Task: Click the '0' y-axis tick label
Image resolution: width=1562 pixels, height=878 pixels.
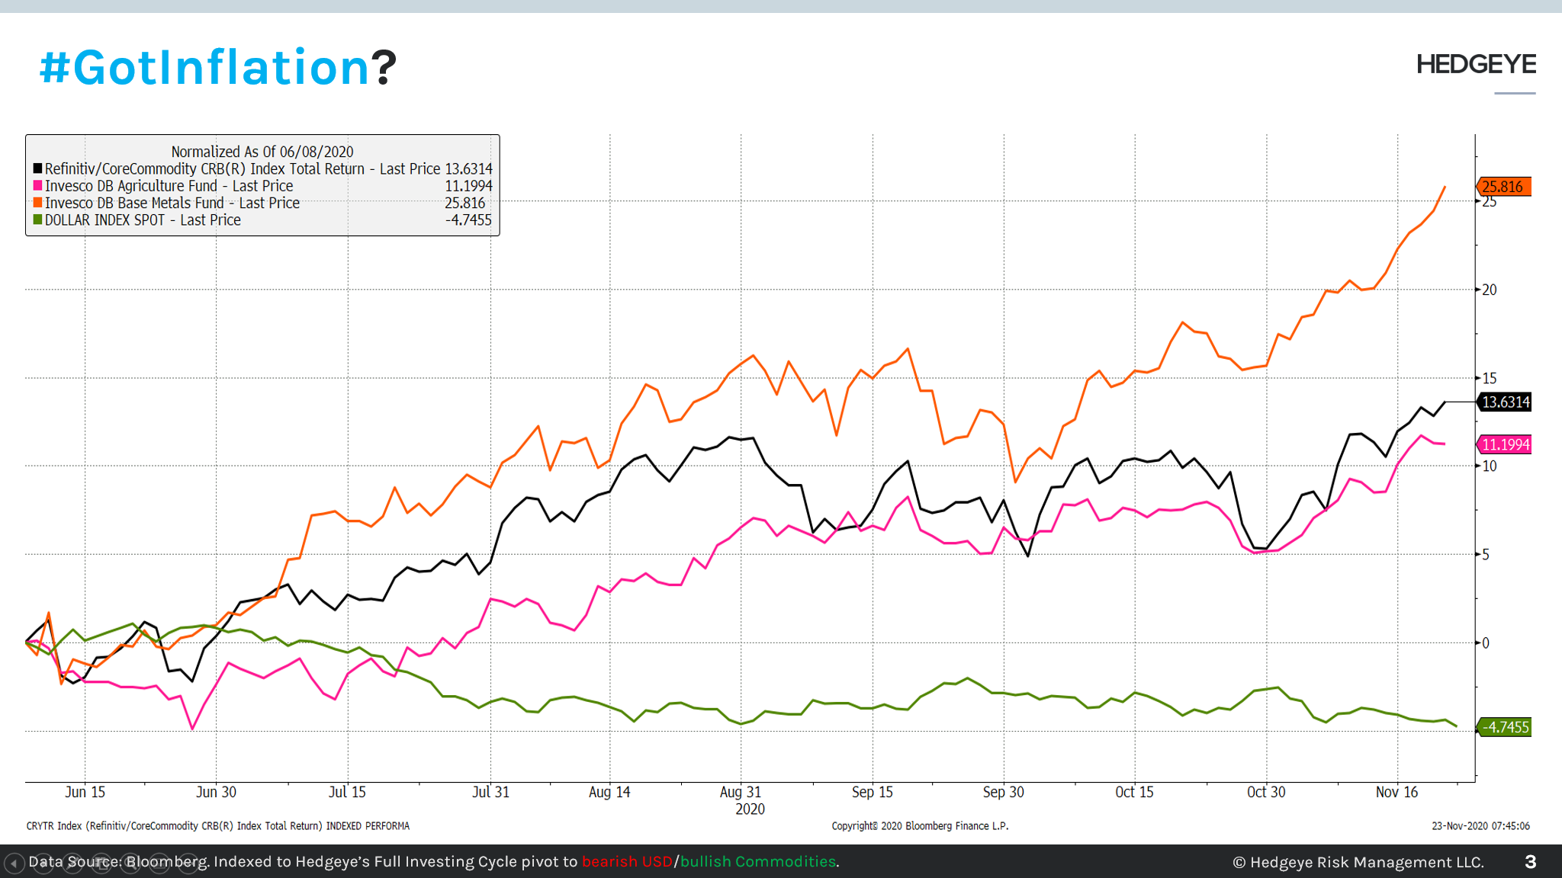Action: pyautogui.click(x=1486, y=643)
